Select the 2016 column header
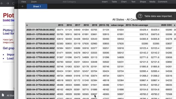 68,25
